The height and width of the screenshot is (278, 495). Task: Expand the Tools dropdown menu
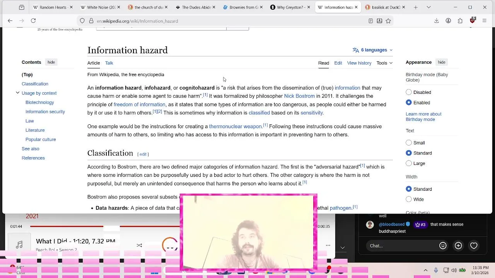[384, 63]
